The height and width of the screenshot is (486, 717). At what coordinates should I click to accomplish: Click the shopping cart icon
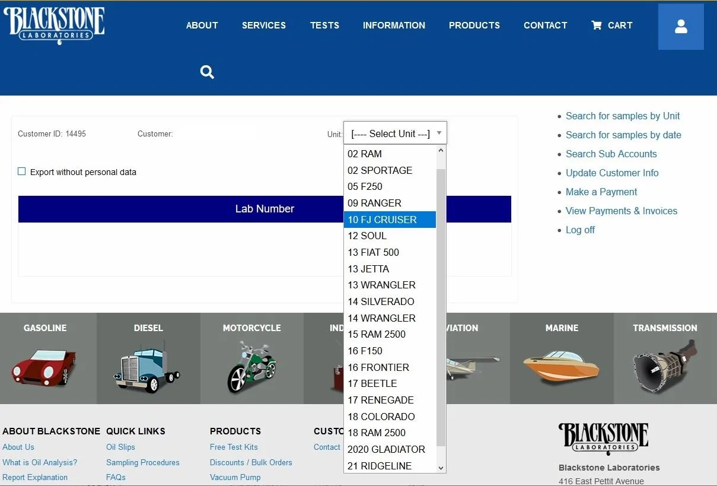(597, 25)
